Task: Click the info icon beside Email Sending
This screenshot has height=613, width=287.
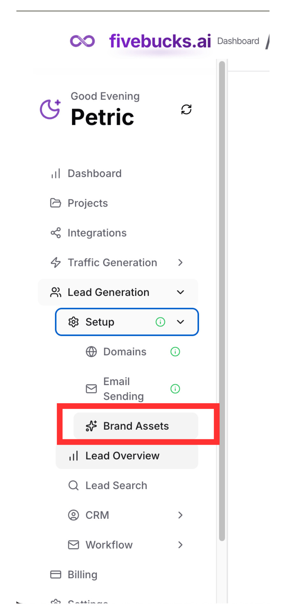Action: [175, 389]
